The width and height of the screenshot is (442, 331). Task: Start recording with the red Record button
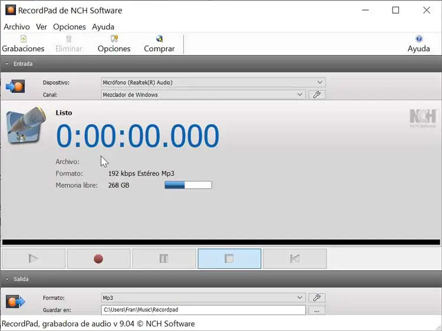pyautogui.click(x=98, y=259)
